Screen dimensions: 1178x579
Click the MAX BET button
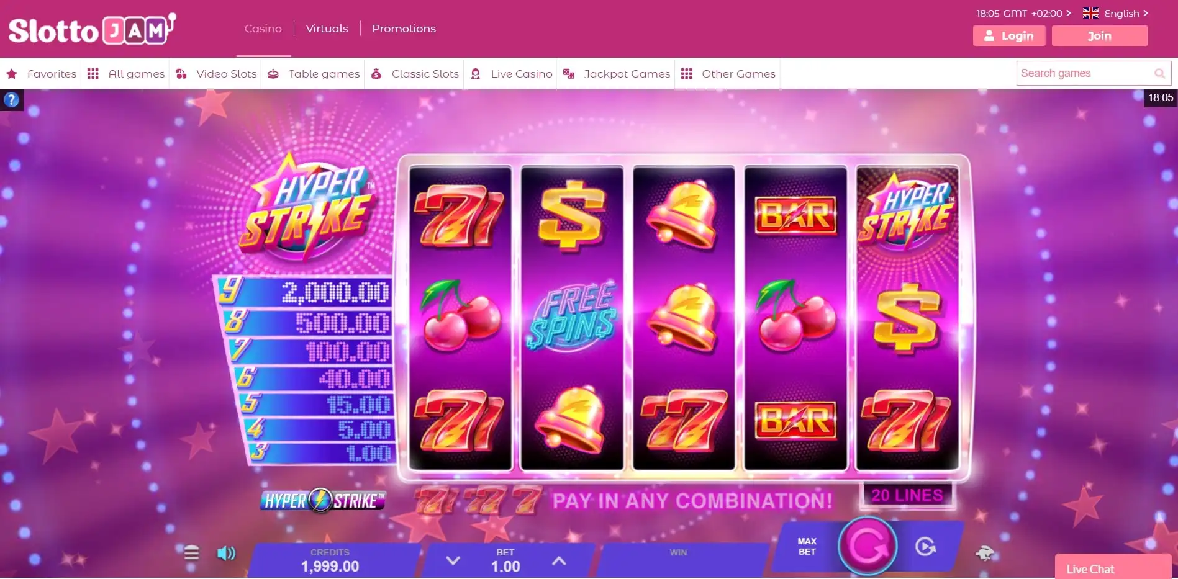tap(807, 546)
